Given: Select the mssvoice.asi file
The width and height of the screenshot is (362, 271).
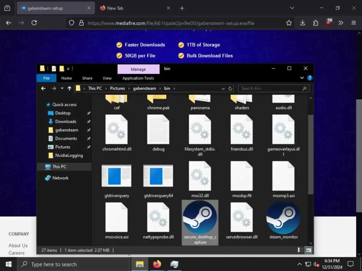Looking at the screenshot, I should pyautogui.click(x=117, y=221).
